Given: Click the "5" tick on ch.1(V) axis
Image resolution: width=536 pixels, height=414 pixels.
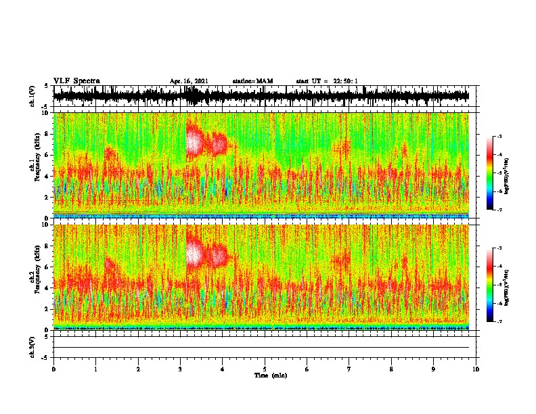Looking at the screenshot, I should click(x=47, y=86).
